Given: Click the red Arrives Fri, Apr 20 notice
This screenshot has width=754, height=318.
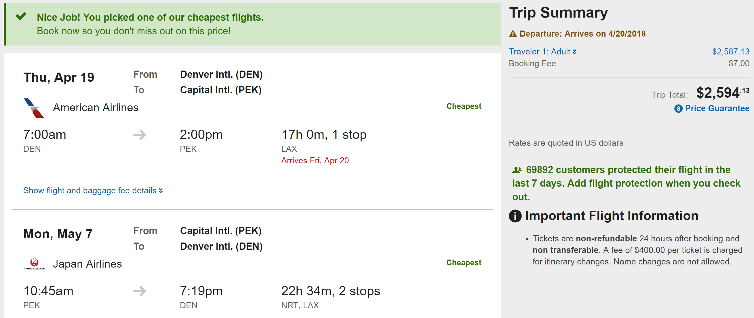Looking at the screenshot, I should pyautogui.click(x=315, y=161).
